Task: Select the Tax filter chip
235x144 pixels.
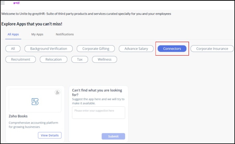Action: (x=80, y=59)
